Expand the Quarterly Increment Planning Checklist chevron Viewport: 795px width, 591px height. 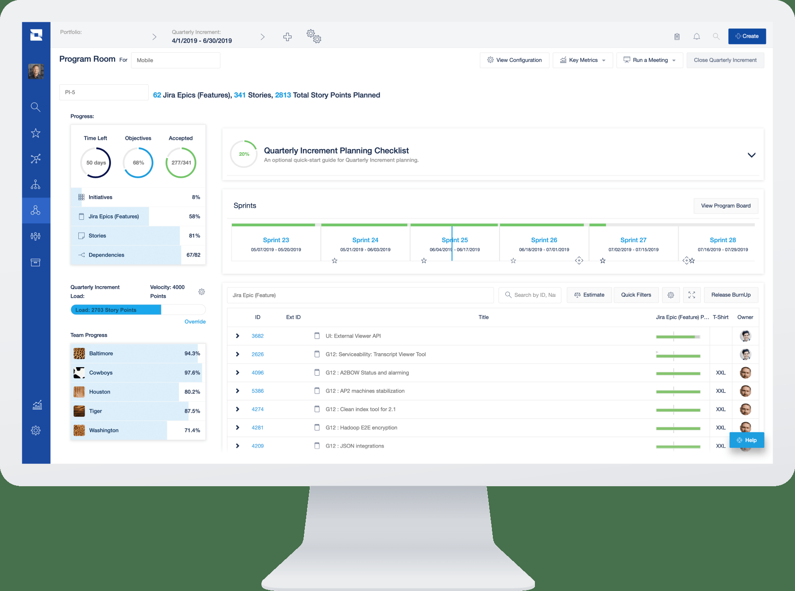(x=752, y=155)
